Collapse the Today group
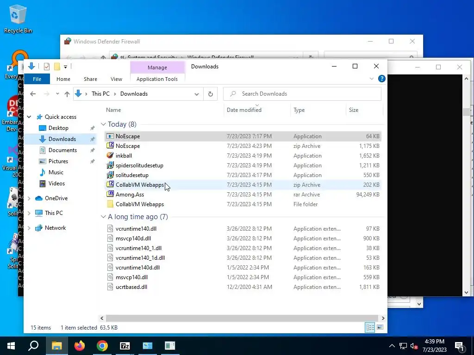This screenshot has width=474, height=355. [103, 124]
